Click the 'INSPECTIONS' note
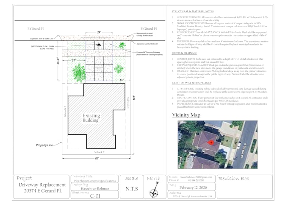 click(x=222, y=105)
